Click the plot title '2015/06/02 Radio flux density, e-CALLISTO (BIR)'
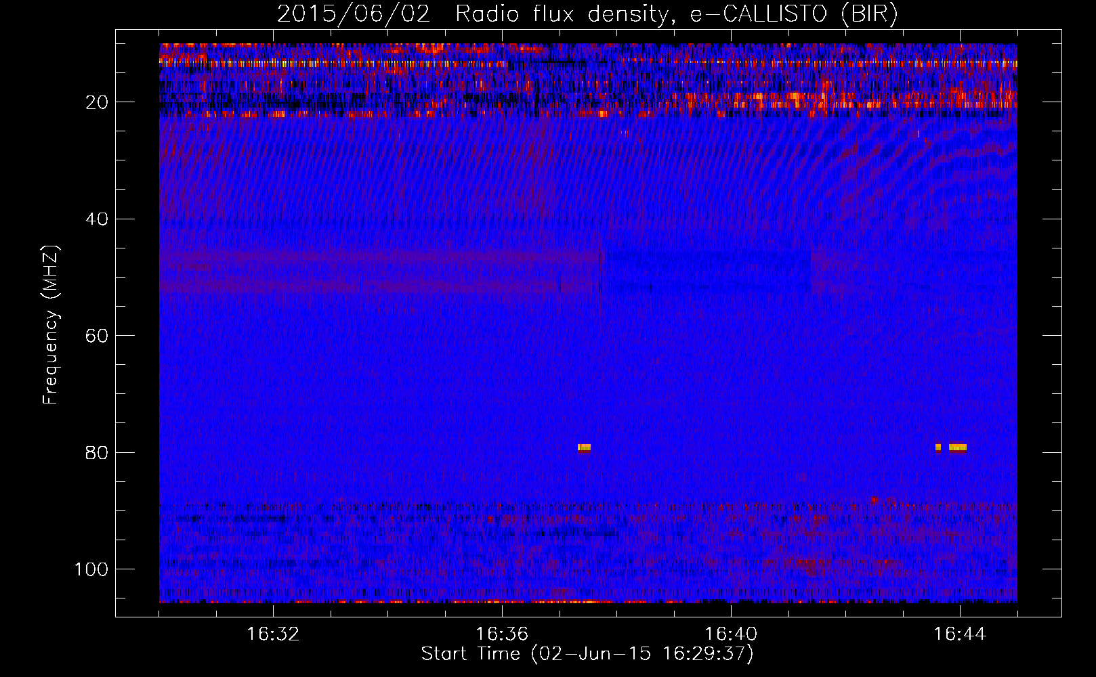 587,14
